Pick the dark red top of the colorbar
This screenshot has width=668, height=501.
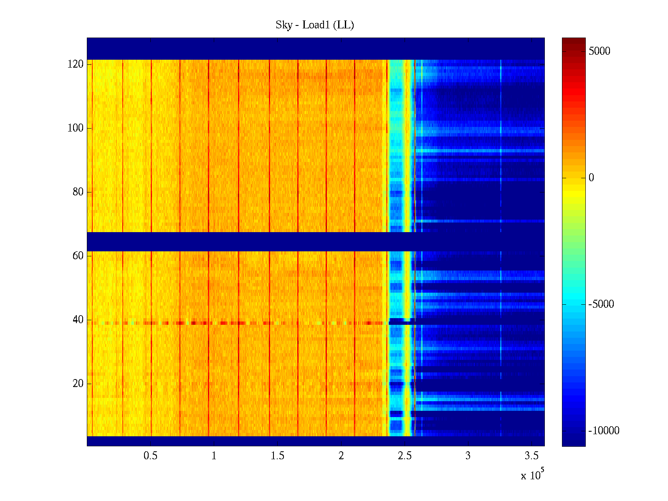pyautogui.click(x=574, y=40)
